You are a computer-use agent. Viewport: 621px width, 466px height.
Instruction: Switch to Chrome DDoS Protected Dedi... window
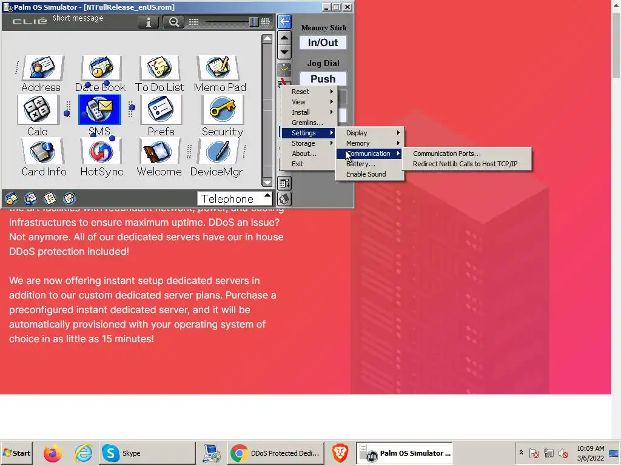tap(276, 453)
